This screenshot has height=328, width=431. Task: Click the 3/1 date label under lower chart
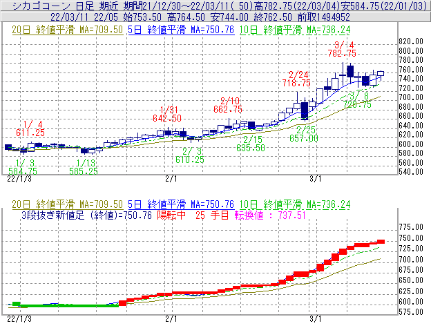[x=315, y=319]
